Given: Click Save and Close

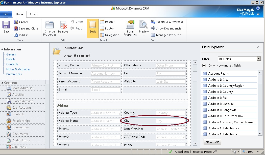Looking at the screenshot, I should point(26,28).
